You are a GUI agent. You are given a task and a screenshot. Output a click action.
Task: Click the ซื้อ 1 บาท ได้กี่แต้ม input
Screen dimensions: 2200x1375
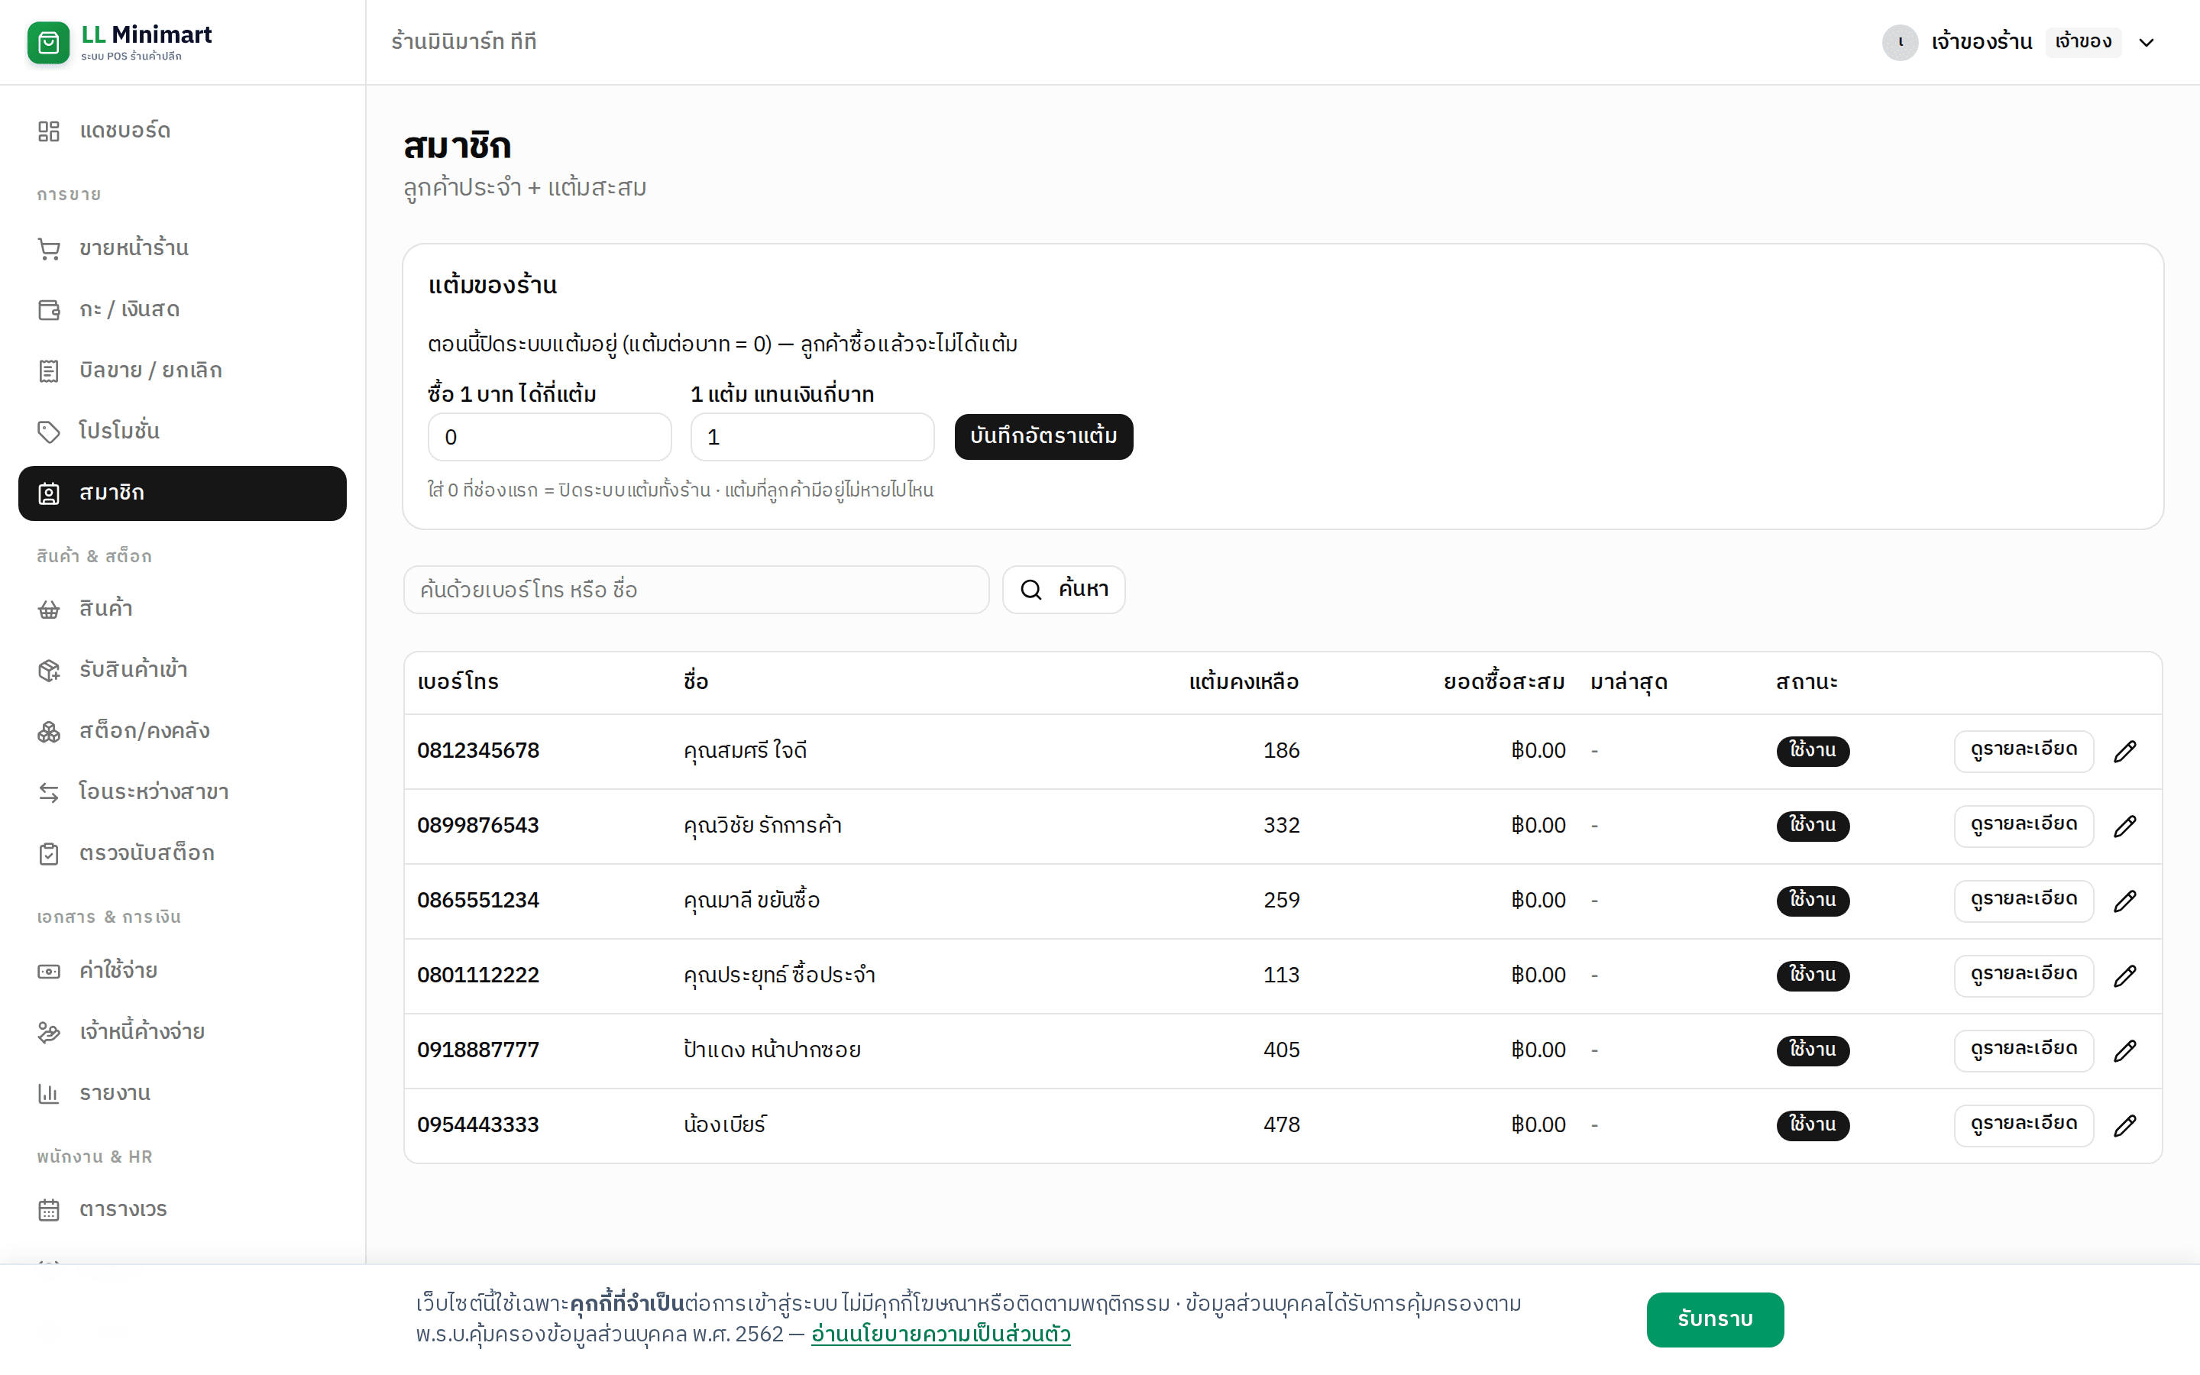[550, 438]
